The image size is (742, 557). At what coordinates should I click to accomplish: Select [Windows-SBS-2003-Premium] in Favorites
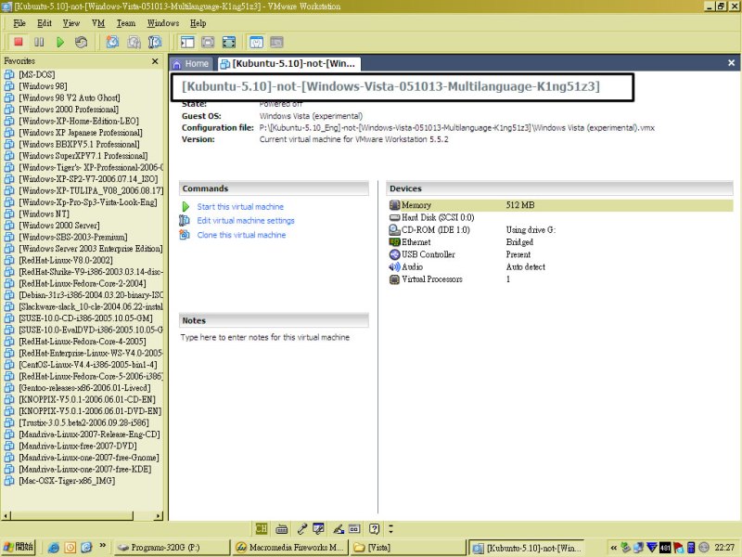(x=73, y=237)
